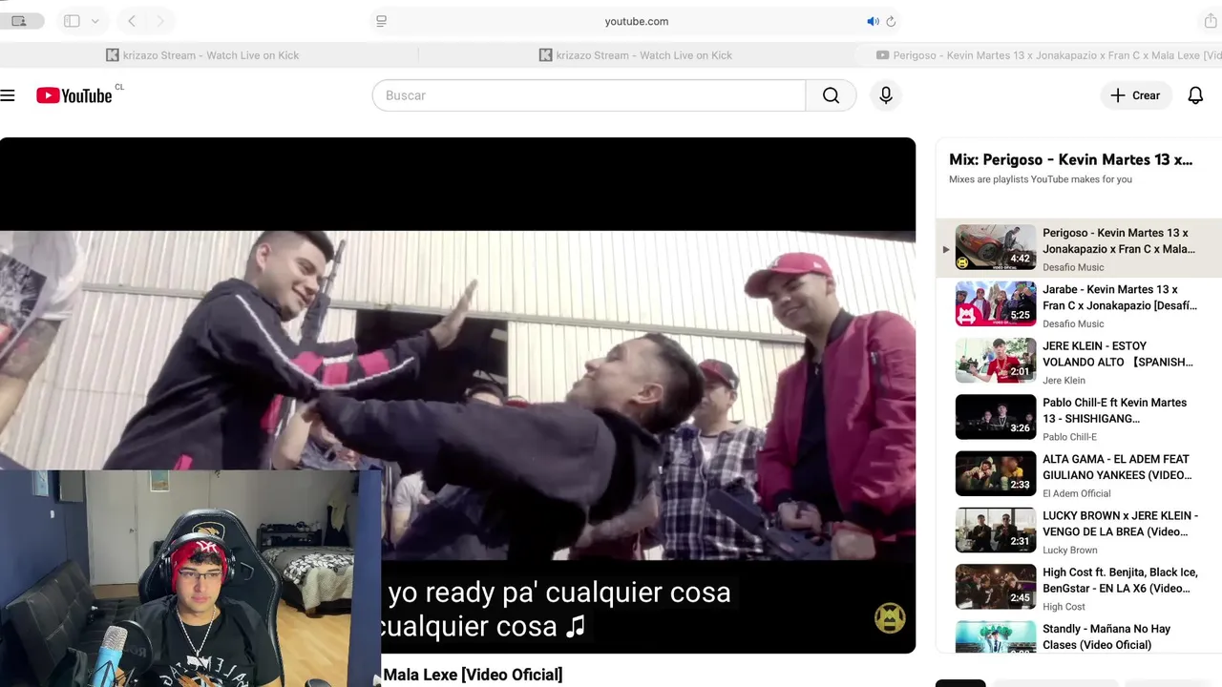
Task: Open Jarabe video thumbnail
Action: tap(996, 303)
